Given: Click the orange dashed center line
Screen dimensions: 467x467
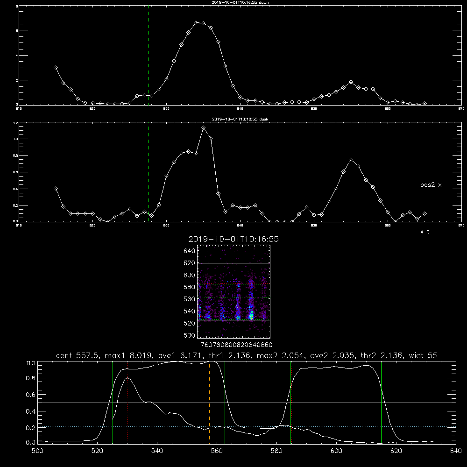Looking at the screenshot, I should pos(209,402).
